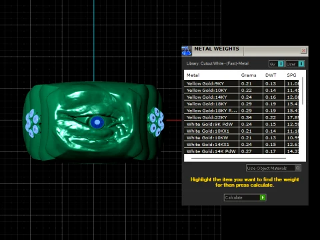Click the 0.34 grams value for 22KY
320x240 pixels.
pos(247,117)
